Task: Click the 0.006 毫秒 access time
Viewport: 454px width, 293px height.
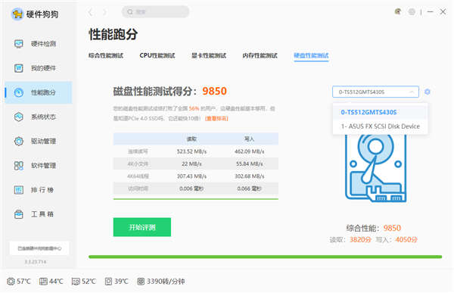Action: coord(191,189)
